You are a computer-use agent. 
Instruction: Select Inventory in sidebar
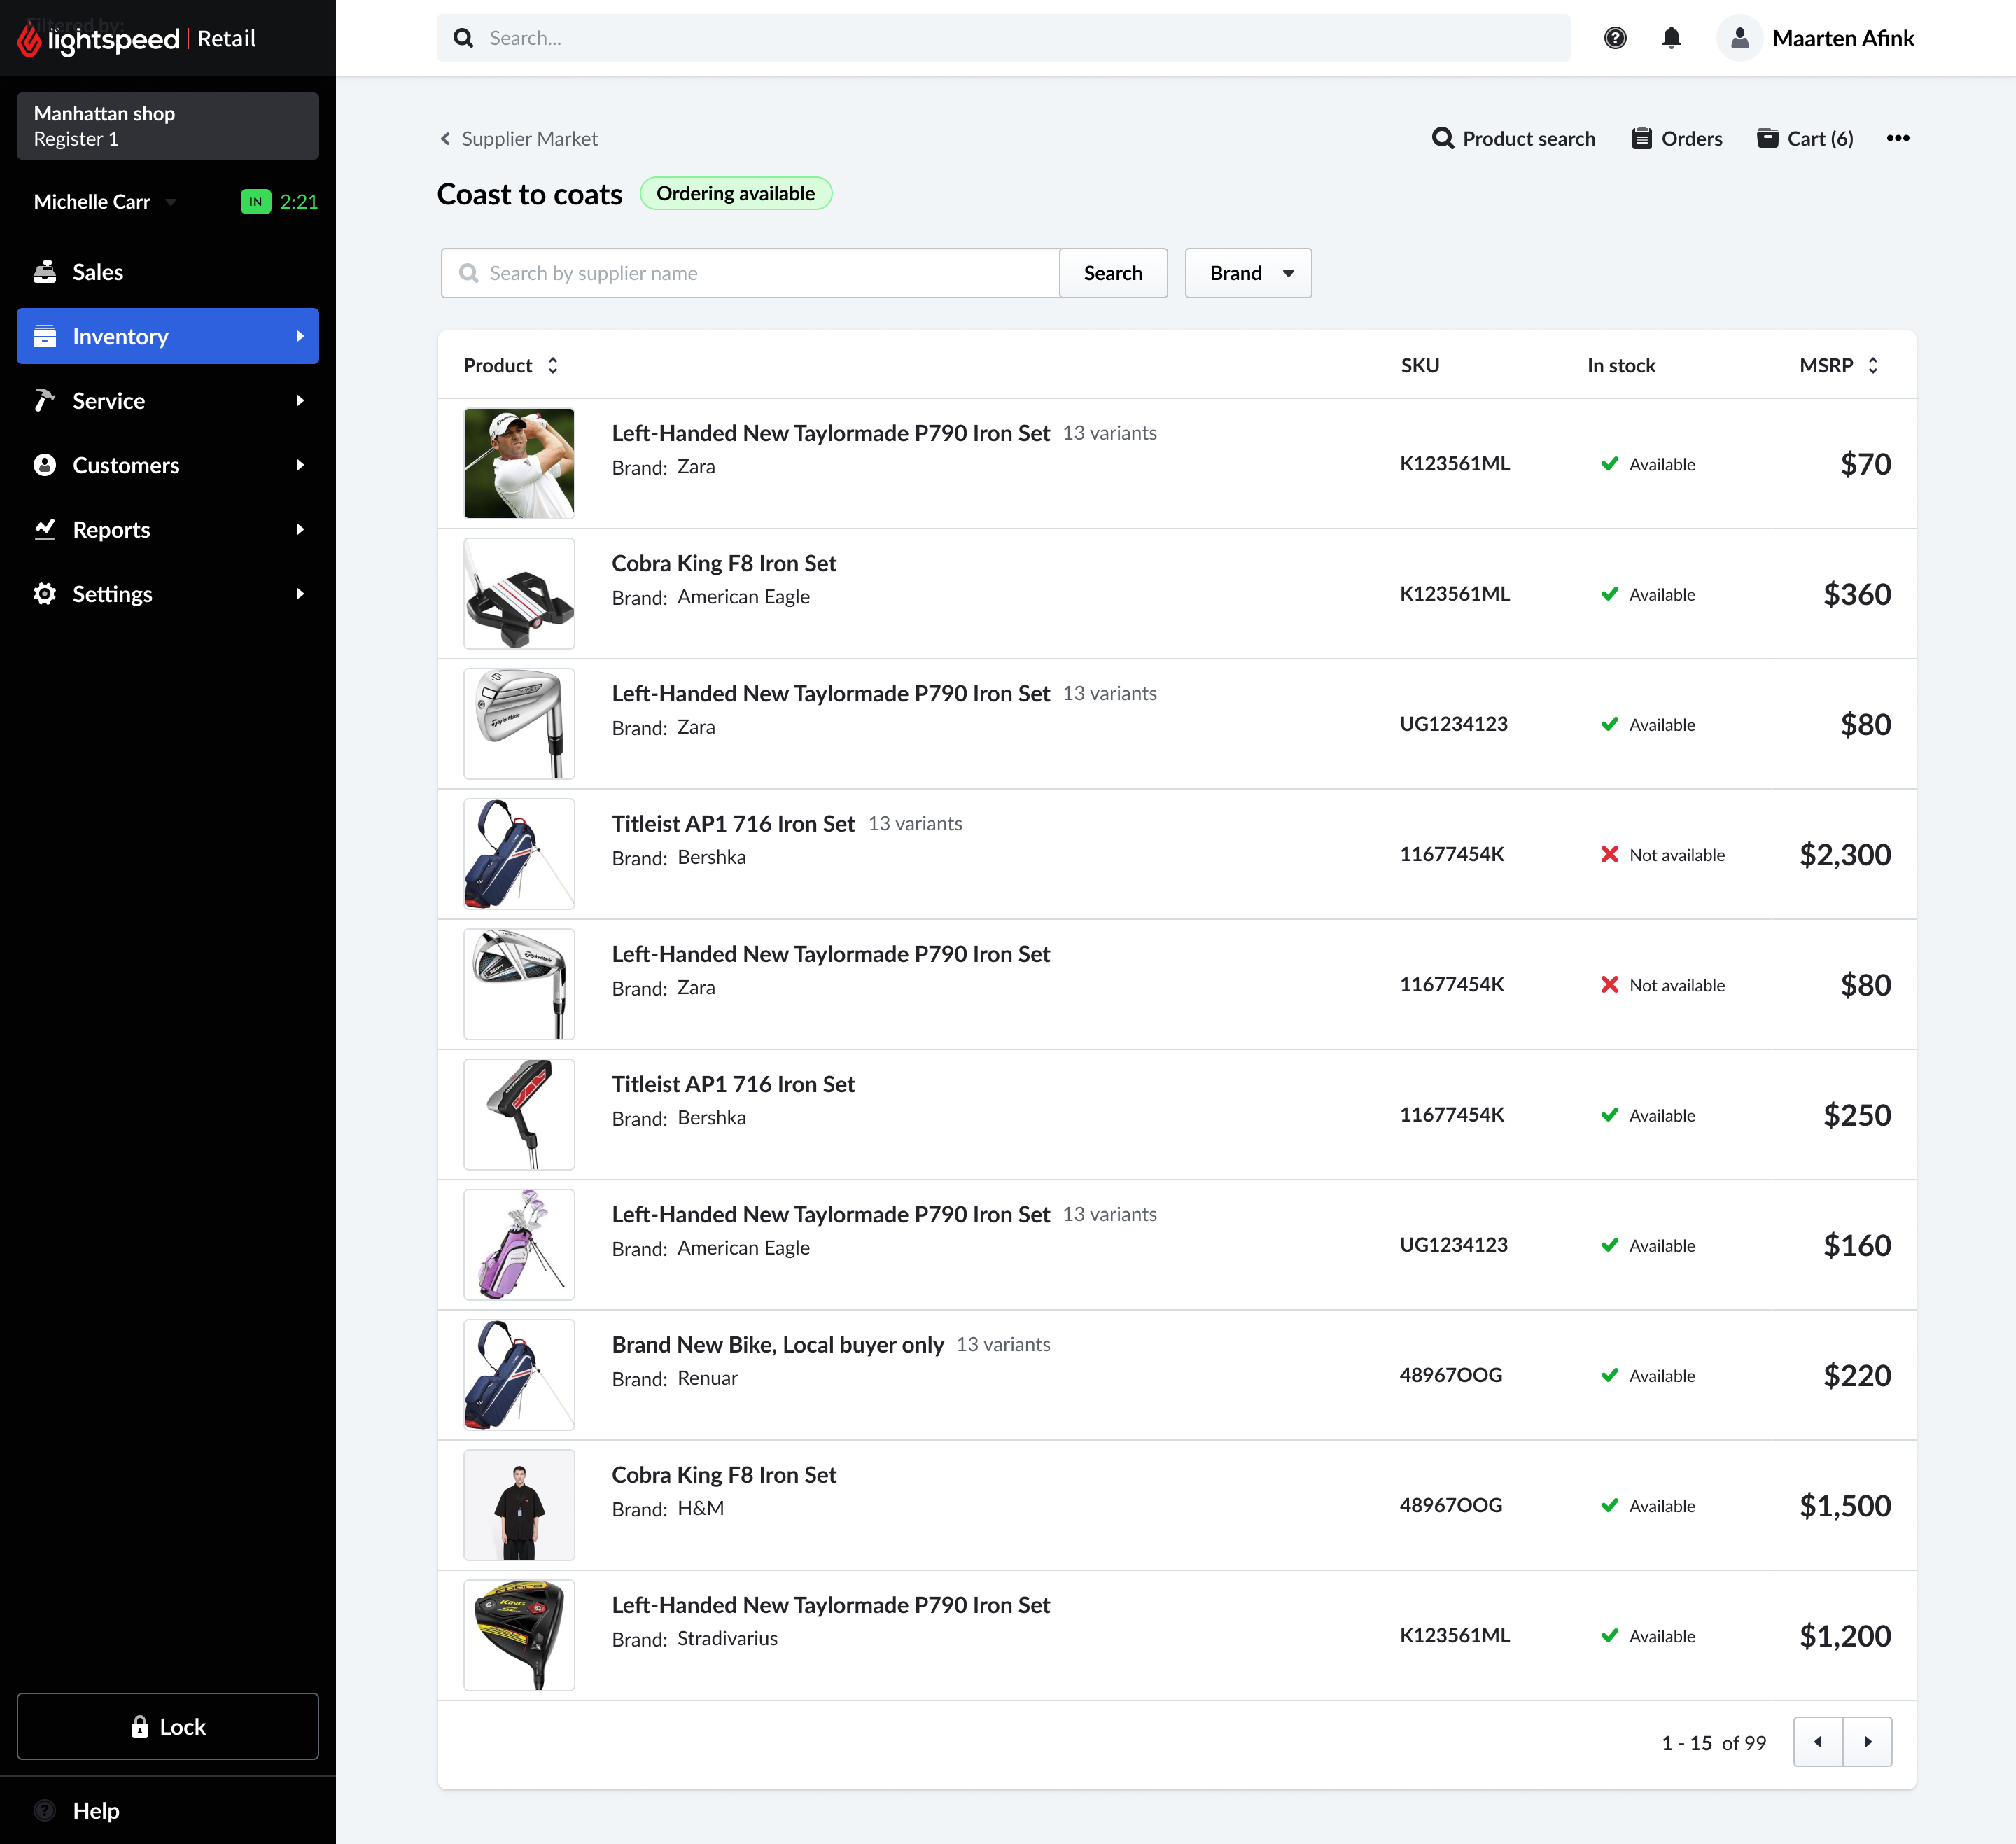[x=168, y=336]
